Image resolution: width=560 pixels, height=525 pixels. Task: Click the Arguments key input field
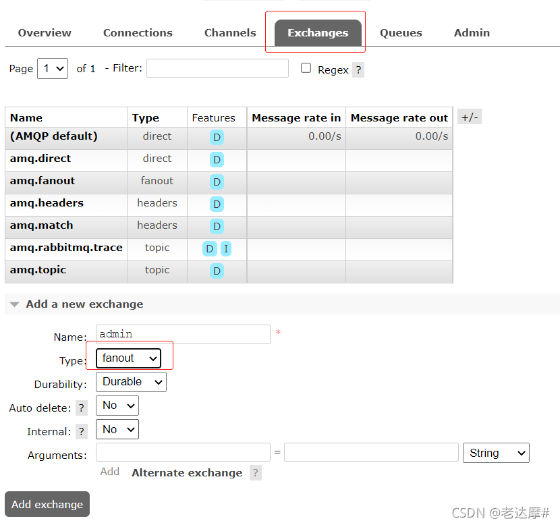point(184,452)
